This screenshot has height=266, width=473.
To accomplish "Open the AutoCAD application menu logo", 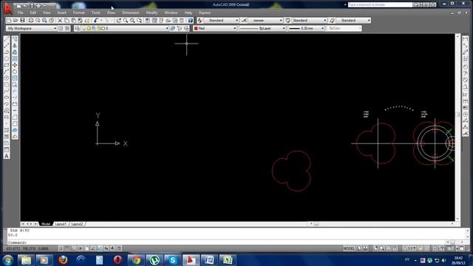I will pos(7,8).
